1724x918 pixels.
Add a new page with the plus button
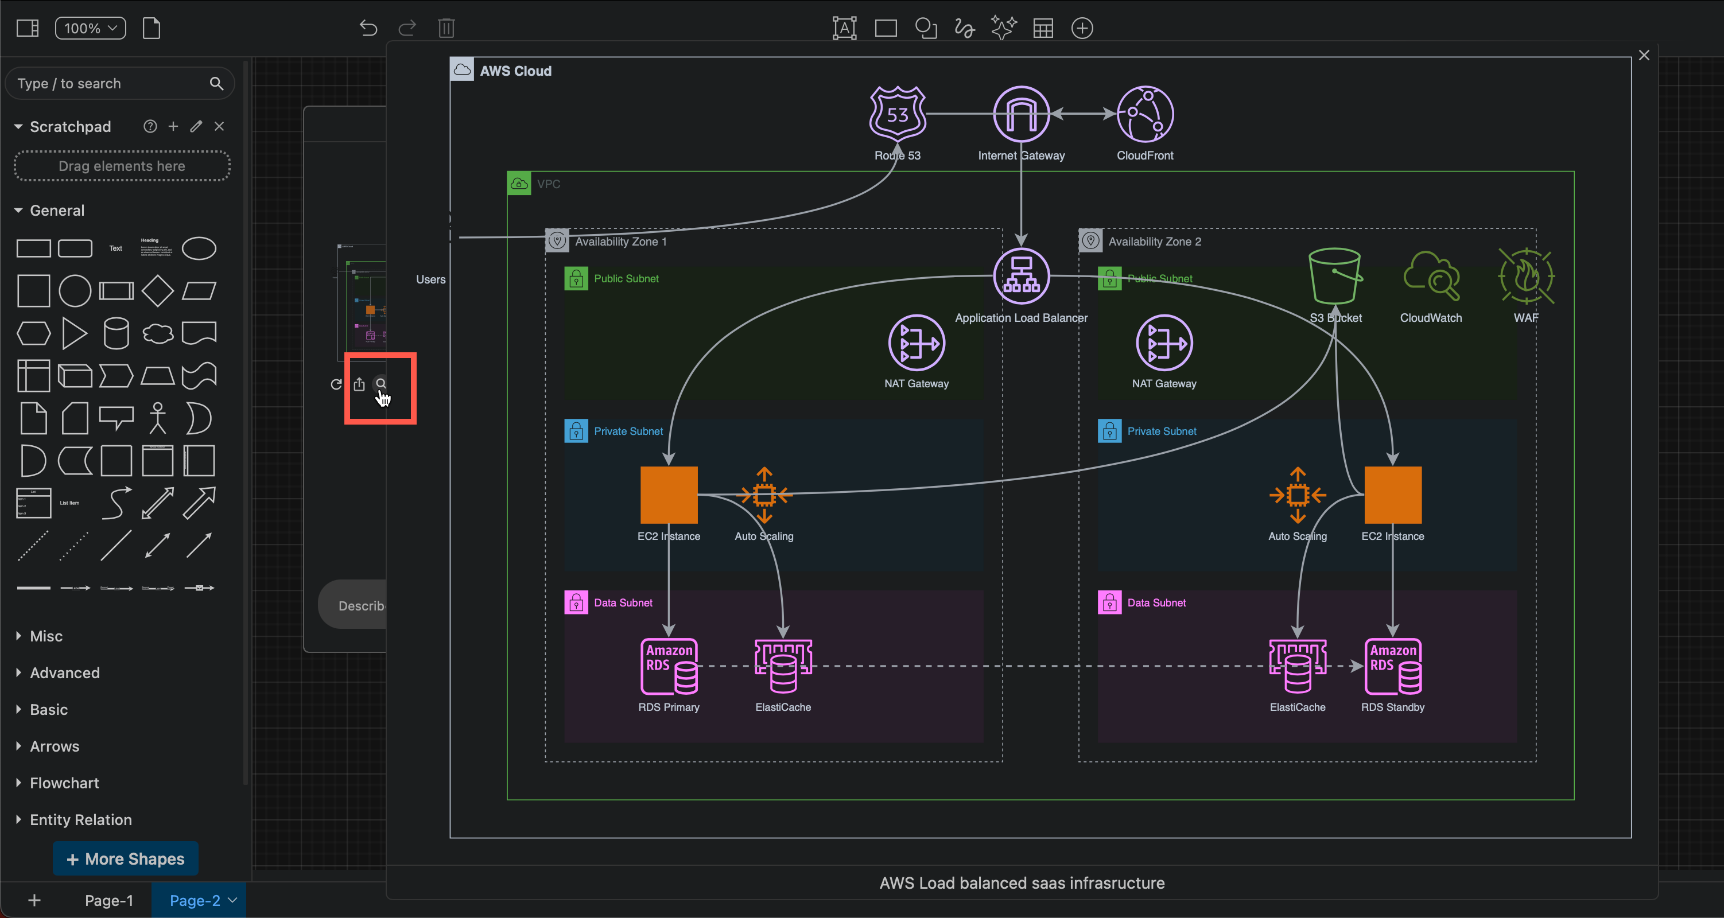[34, 900]
